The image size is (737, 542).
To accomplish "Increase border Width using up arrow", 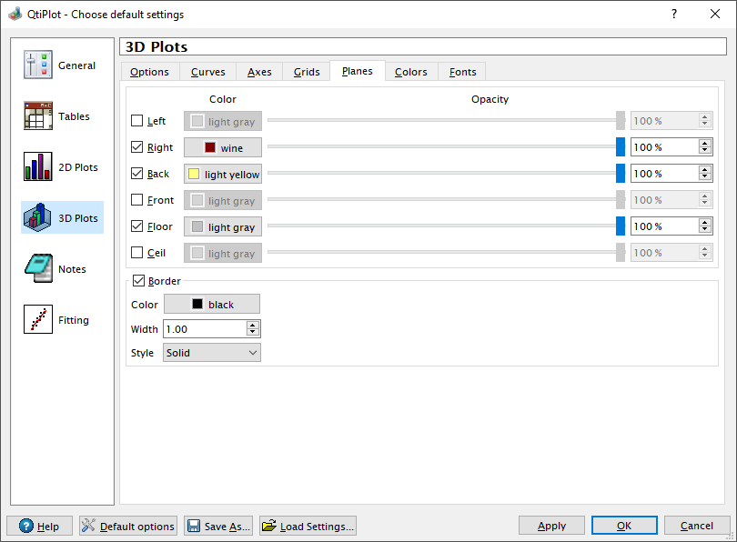I will tap(253, 325).
